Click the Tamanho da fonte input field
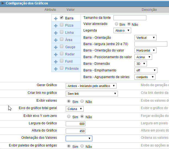 pyautogui.click(x=130, y=18)
